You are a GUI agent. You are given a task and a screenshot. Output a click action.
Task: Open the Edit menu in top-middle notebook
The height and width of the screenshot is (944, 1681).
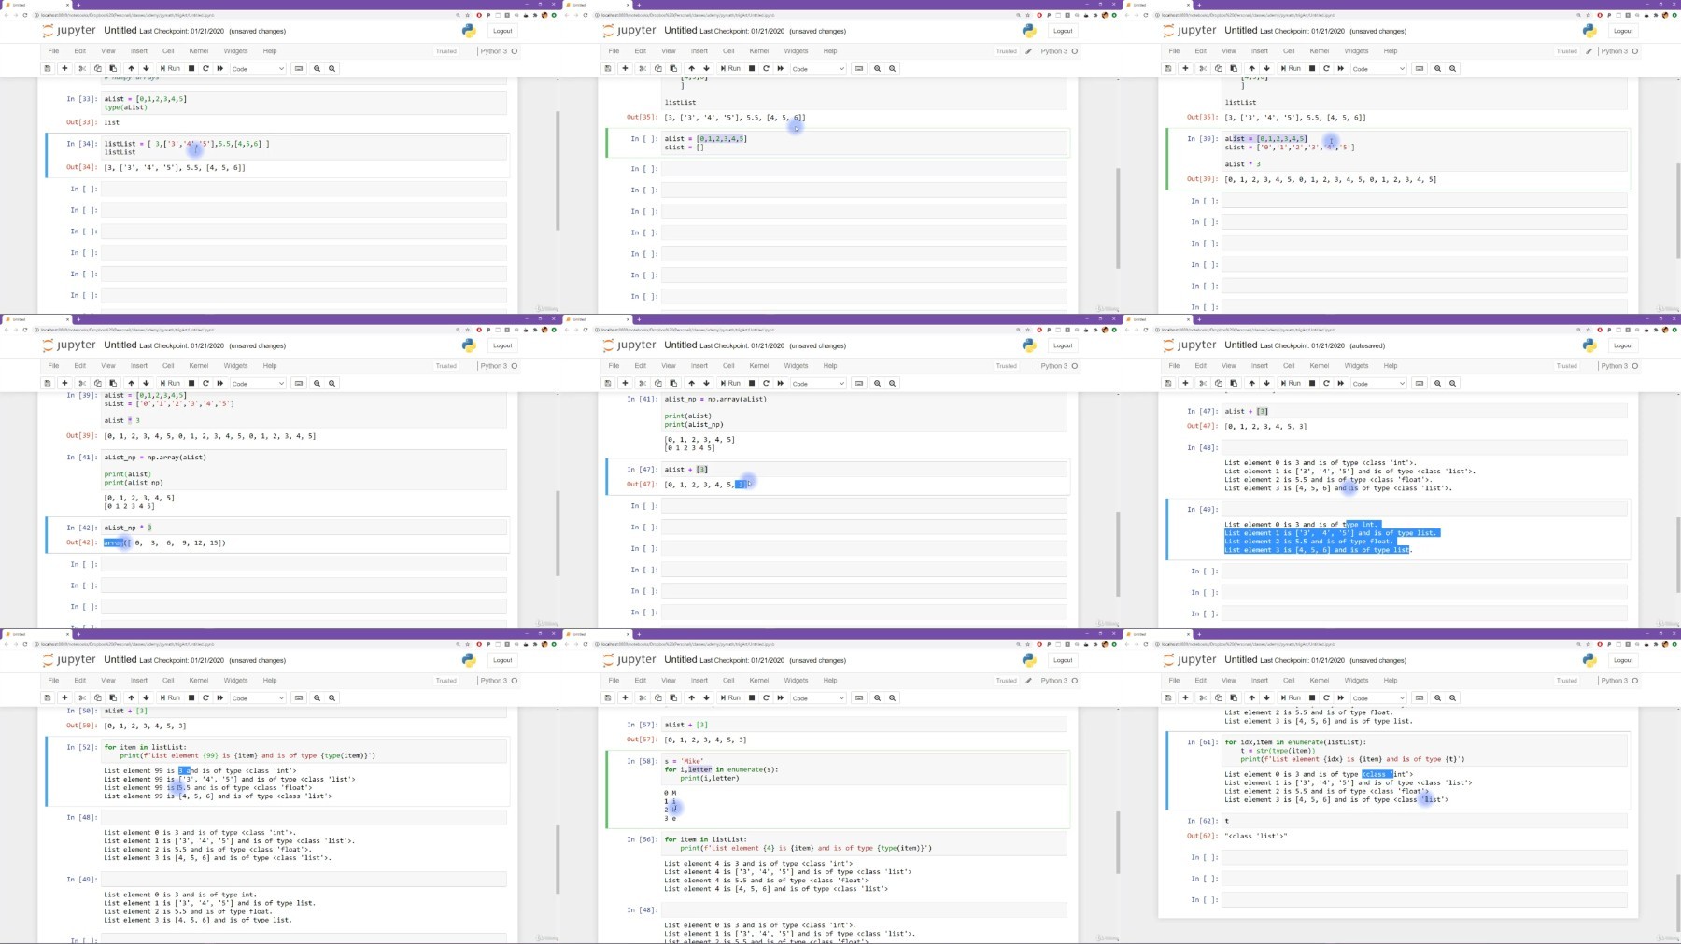pyautogui.click(x=641, y=51)
